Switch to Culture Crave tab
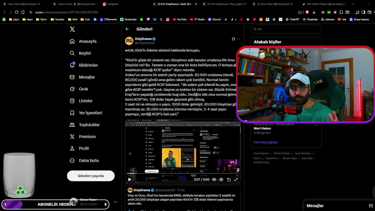Viewport: 375px width, 211px height. (x=75, y=4)
